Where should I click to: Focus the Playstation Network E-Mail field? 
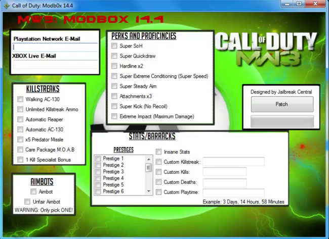pos(55,47)
